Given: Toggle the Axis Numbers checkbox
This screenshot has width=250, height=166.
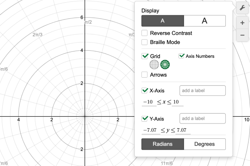Looking at the screenshot, I should click(x=182, y=56).
